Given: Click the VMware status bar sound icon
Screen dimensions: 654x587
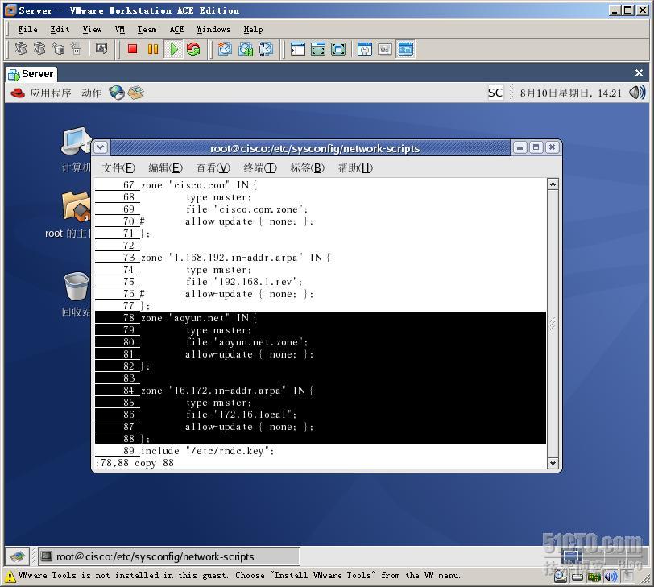Looking at the screenshot, I should 611,577.
